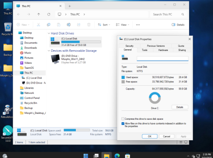This screenshot has width=213, height=158.
Task: Enable Compress this drive checkbox
Action: click(123, 119)
